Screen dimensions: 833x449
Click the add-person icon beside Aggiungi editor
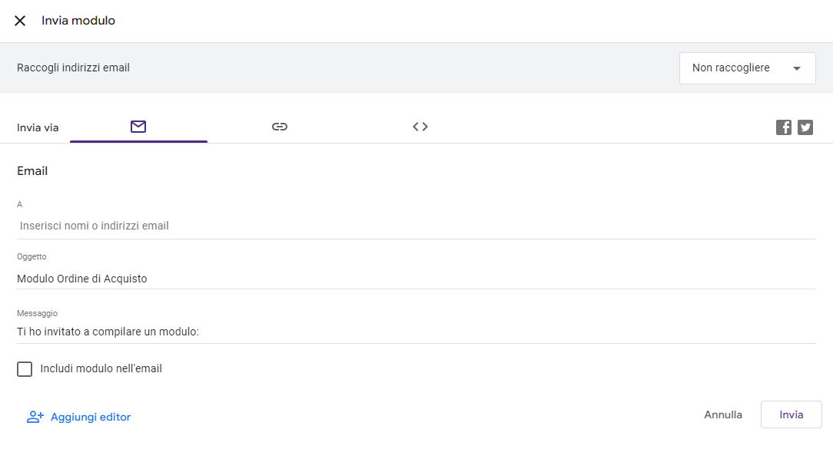click(35, 417)
